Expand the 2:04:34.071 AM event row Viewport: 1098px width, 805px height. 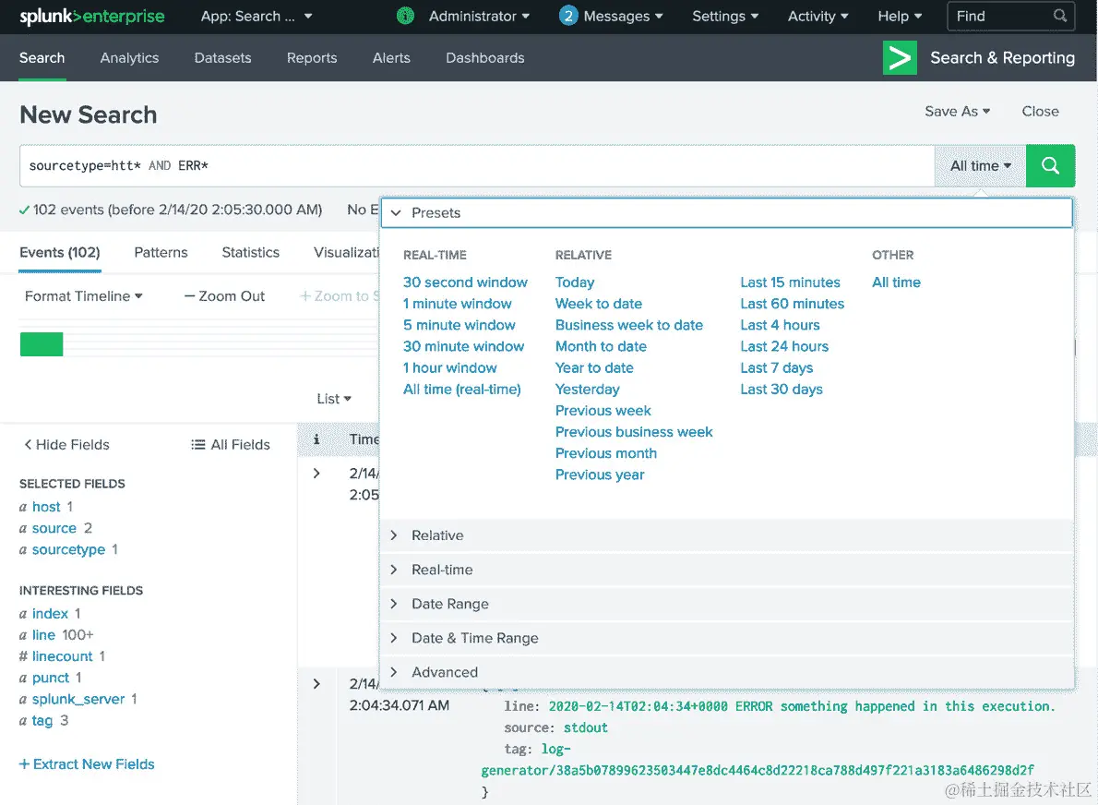pyautogui.click(x=316, y=684)
